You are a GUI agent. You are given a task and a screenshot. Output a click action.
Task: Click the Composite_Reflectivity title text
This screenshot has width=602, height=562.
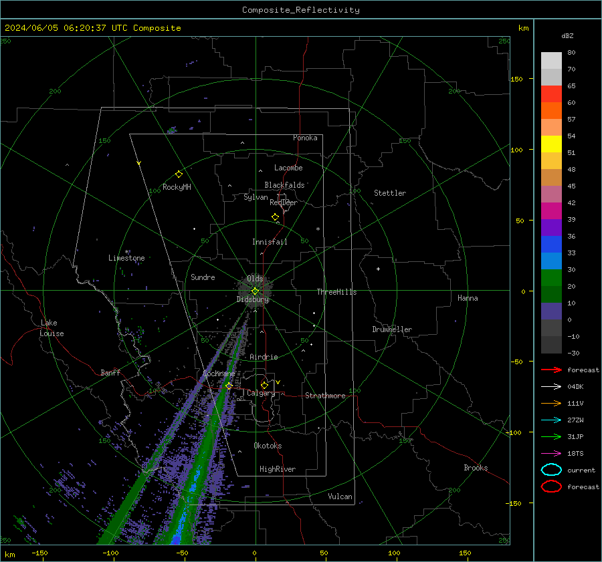click(x=301, y=10)
